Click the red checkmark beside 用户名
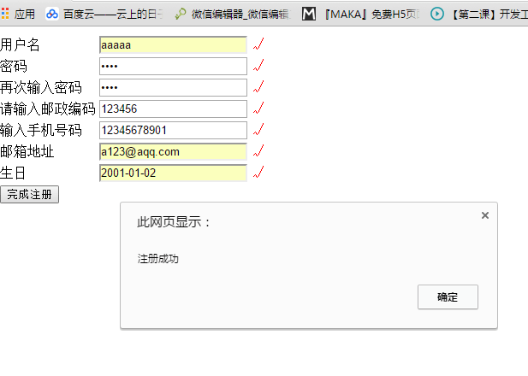Image resolution: width=528 pixels, height=376 pixels. [x=258, y=44]
